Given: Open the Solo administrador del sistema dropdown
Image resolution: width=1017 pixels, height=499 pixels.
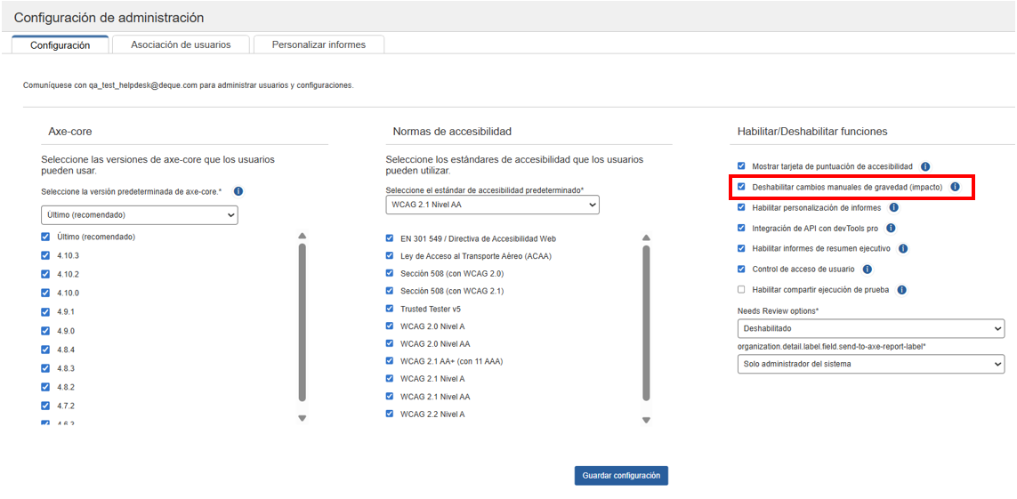Looking at the screenshot, I should (870, 364).
